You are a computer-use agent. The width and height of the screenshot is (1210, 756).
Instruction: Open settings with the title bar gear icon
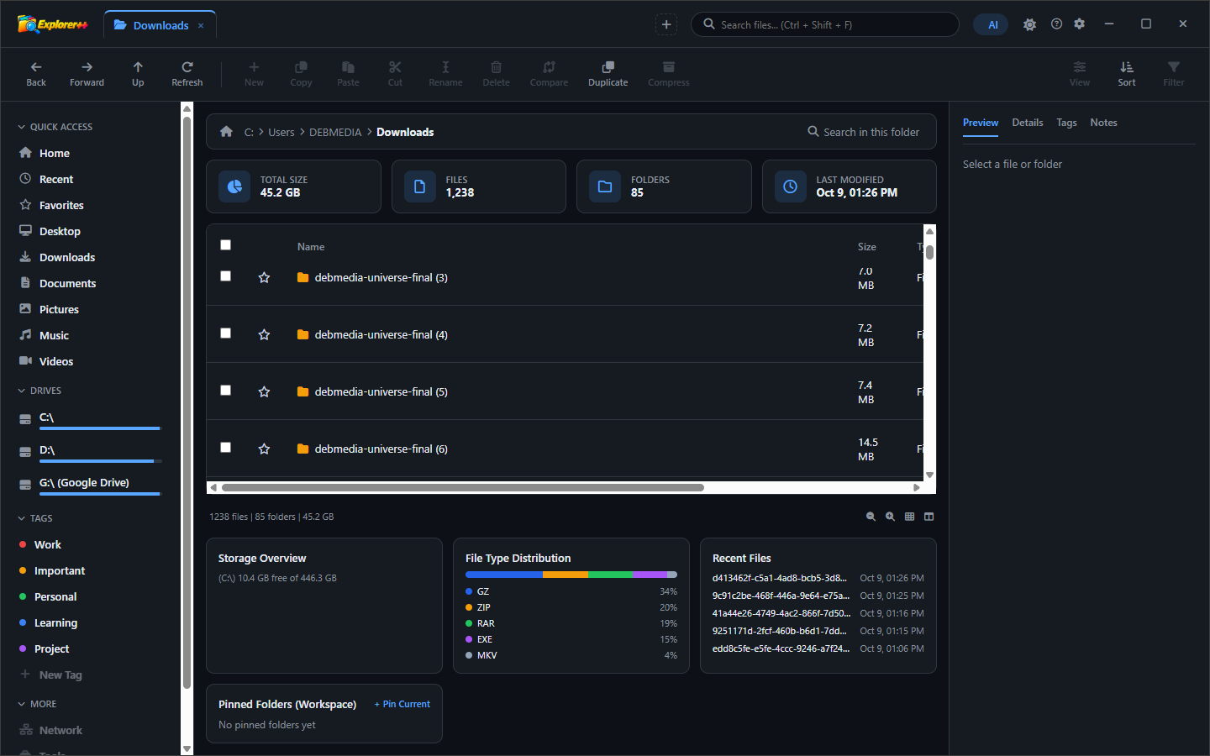pyautogui.click(x=1080, y=24)
